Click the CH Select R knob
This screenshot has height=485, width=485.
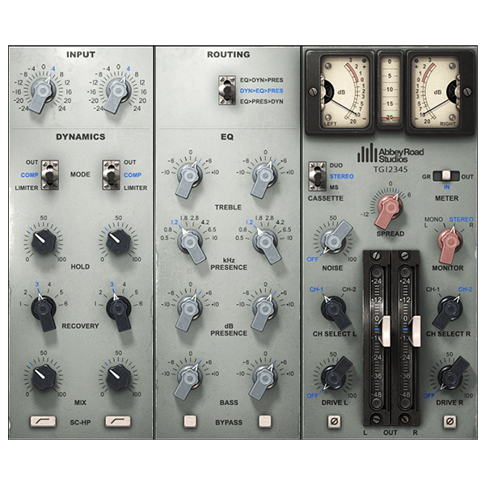point(449,311)
